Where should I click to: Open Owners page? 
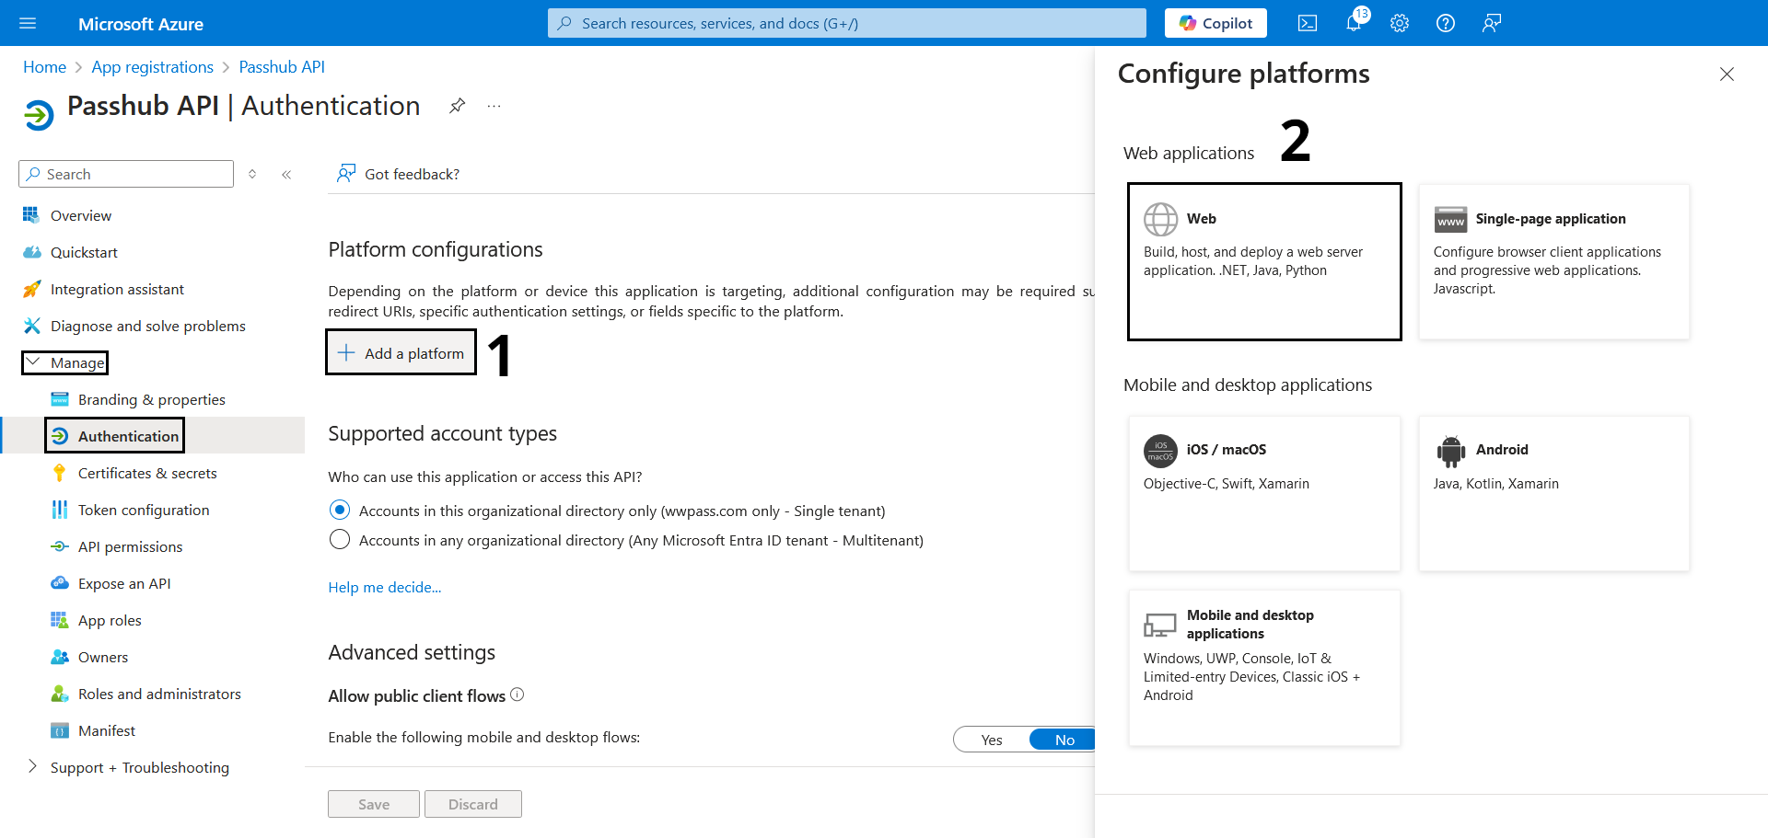click(103, 657)
